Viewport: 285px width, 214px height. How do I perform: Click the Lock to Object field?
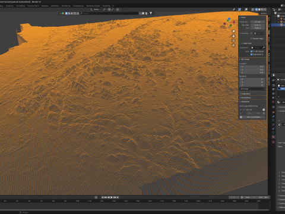[258, 48]
